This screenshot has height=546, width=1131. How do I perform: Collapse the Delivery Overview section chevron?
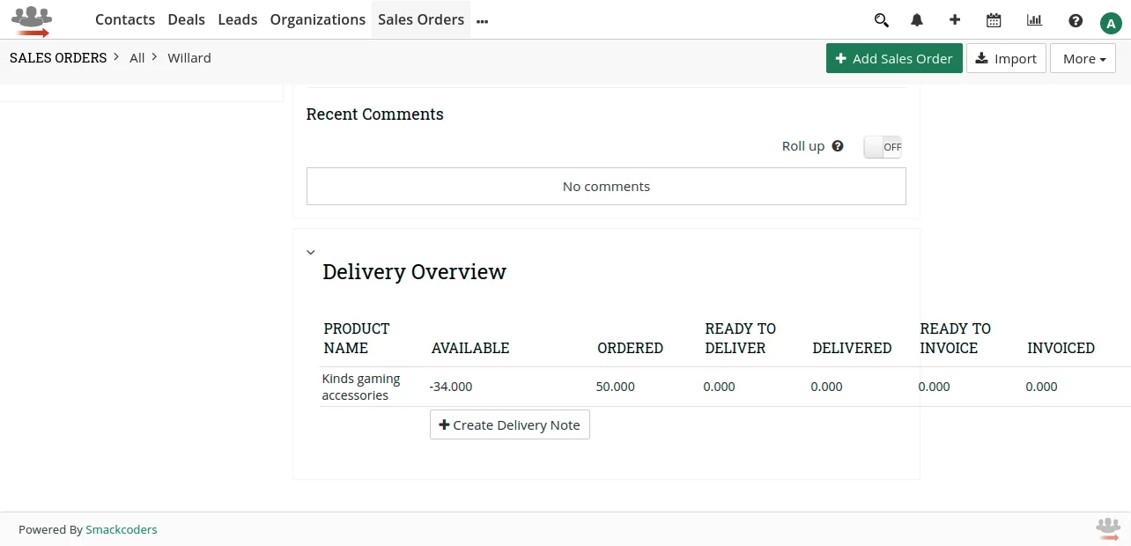coord(310,251)
